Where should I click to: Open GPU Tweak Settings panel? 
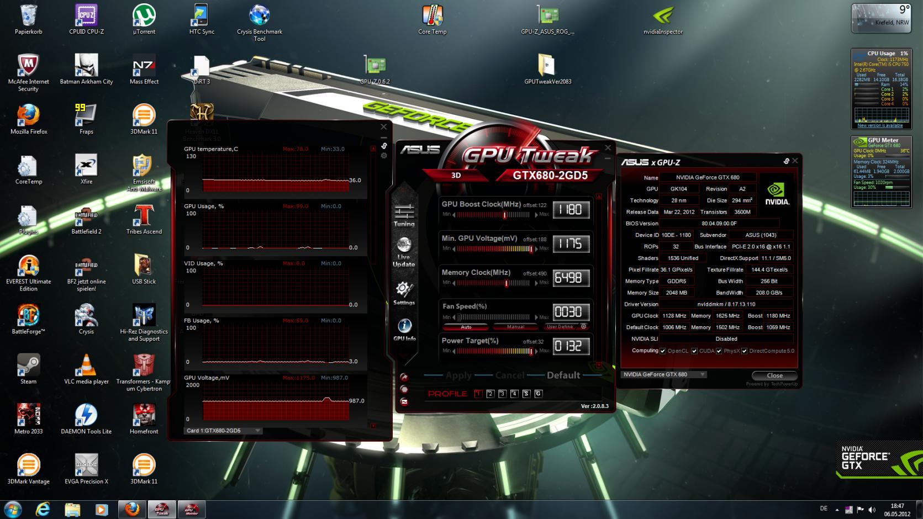[x=404, y=293]
